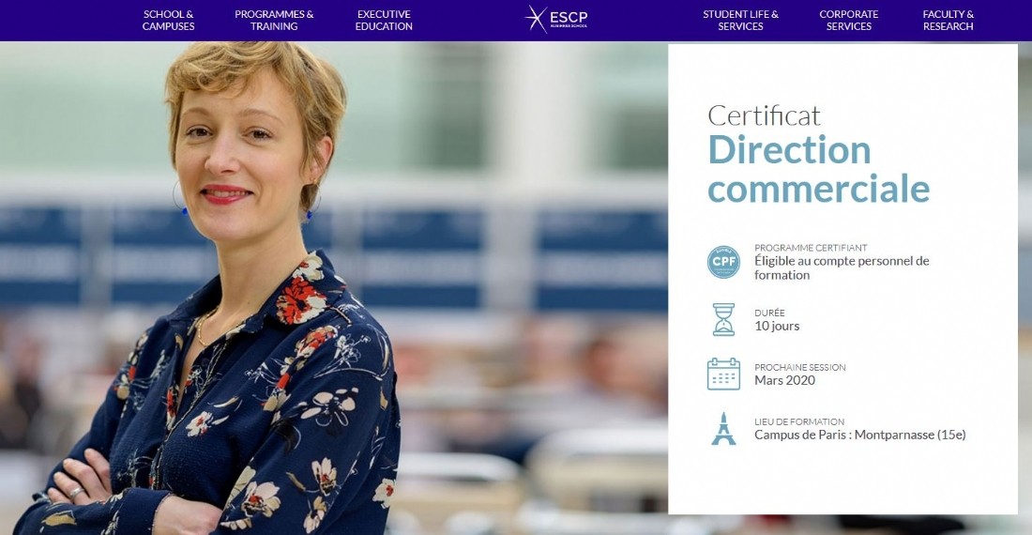Click the Programme Certifiant label

[x=811, y=248]
